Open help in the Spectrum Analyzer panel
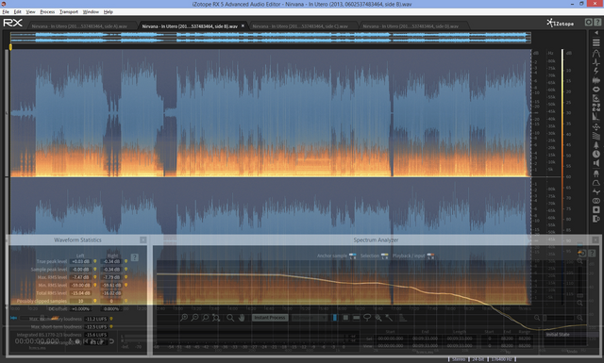604x363 pixels. (x=592, y=253)
